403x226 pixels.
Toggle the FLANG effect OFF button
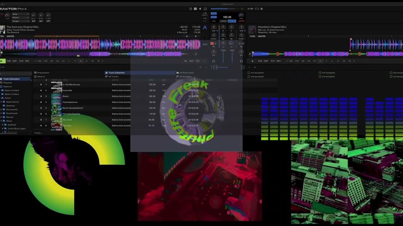pyautogui.click(x=48, y=21)
